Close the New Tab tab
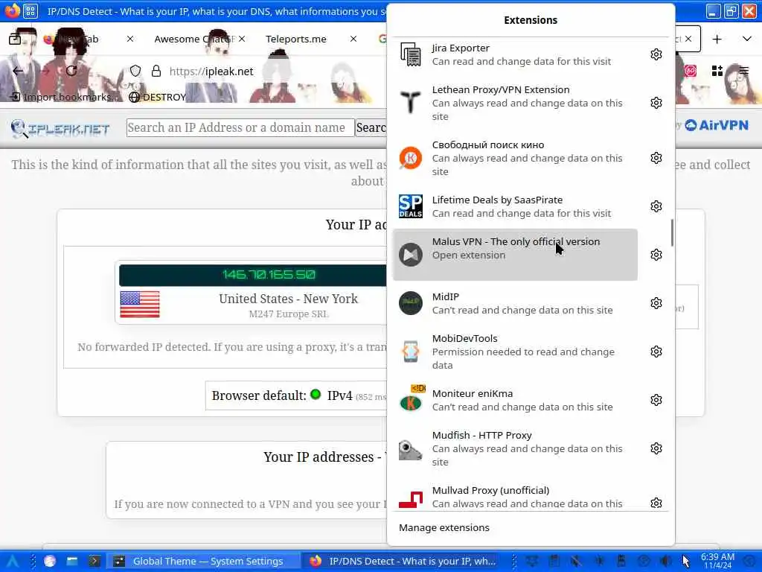This screenshot has width=762, height=572. pyautogui.click(x=130, y=39)
